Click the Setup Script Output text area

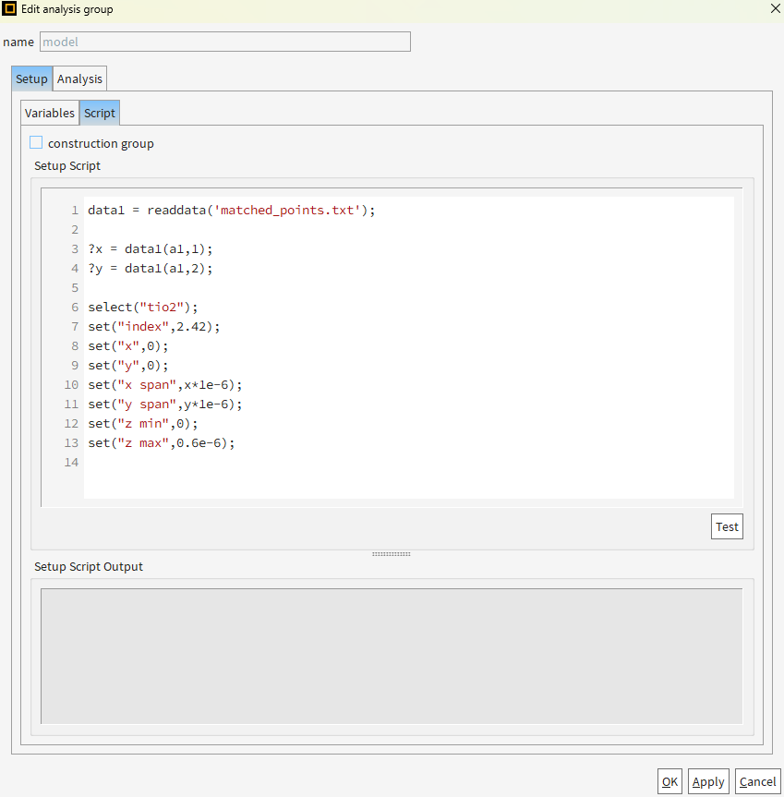click(392, 656)
